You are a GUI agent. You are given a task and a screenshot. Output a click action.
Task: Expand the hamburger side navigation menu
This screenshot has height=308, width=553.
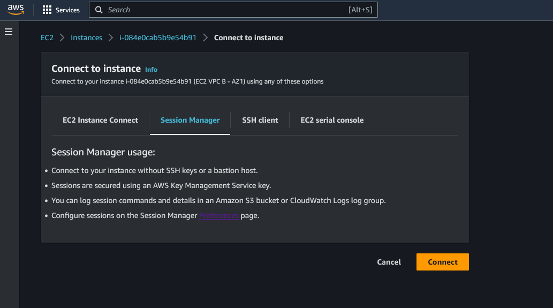coord(9,32)
